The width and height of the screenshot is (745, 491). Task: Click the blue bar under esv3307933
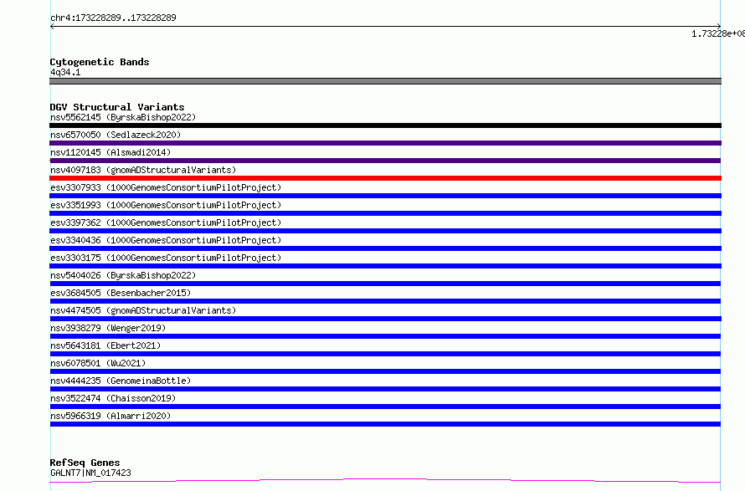pos(385,196)
